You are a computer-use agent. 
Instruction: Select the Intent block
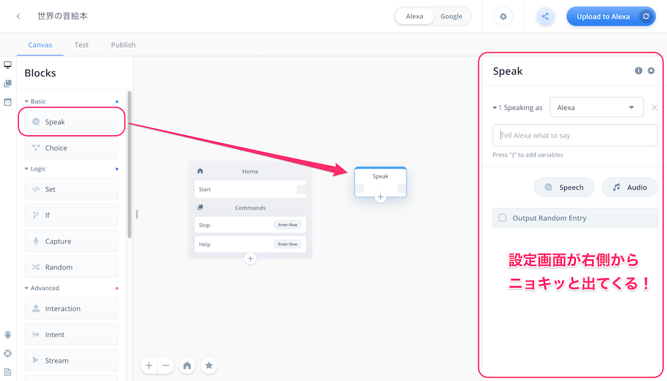point(72,334)
